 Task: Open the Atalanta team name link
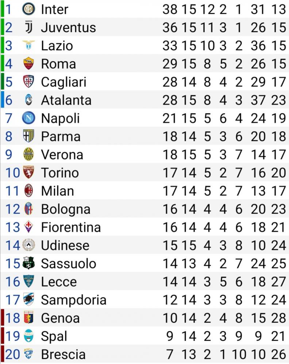[66, 100]
